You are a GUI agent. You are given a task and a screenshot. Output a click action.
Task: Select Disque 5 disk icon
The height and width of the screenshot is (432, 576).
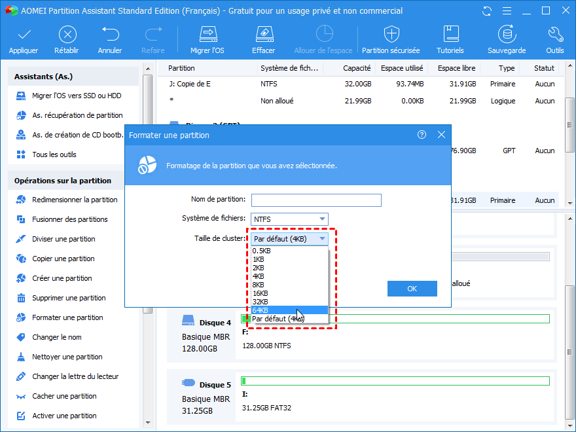[188, 383]
